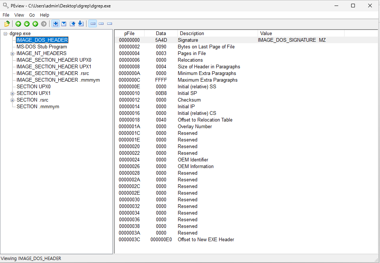
Task: Click the pFile column header
Action: coord(129,33)
